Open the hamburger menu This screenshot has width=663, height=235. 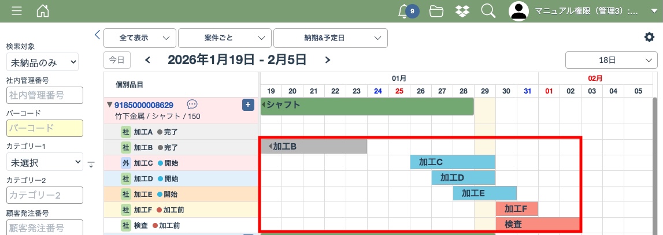[17, 11]
